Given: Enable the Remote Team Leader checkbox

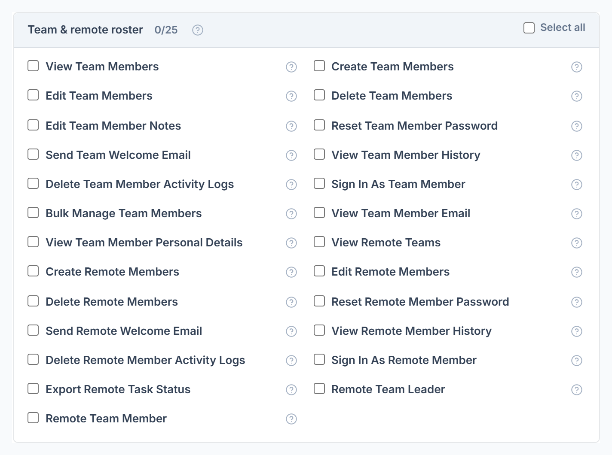Looking at the screenshot, I should coord(319,388).
